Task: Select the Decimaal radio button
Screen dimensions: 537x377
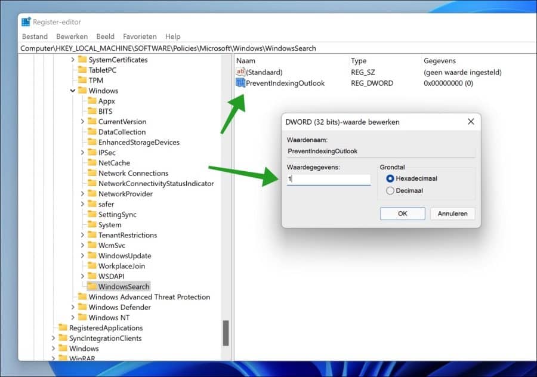Action: [x=390, y=191]
